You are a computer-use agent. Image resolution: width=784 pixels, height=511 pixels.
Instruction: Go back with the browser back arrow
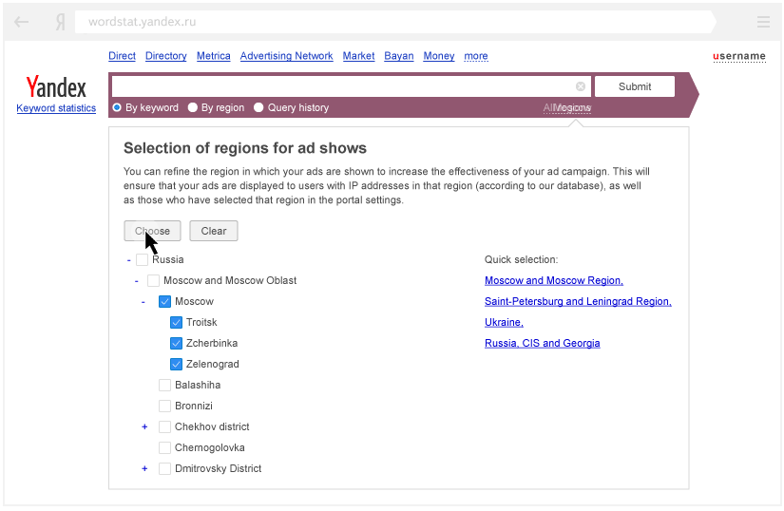pos(21,22)
